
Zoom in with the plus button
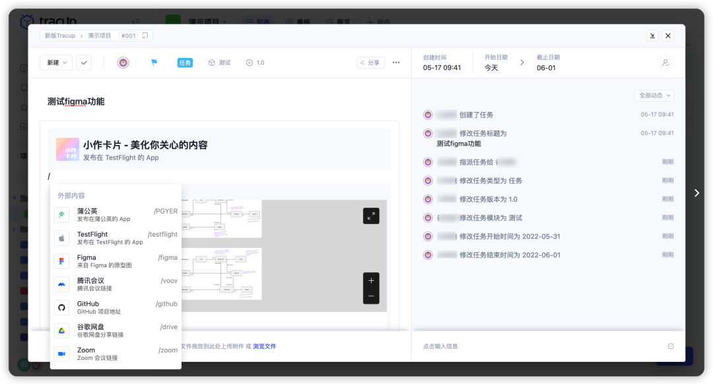[x=371, y=280]
